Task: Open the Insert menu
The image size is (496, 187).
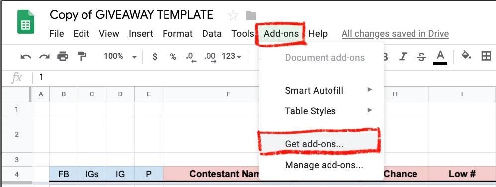Action: coord(141,33)
